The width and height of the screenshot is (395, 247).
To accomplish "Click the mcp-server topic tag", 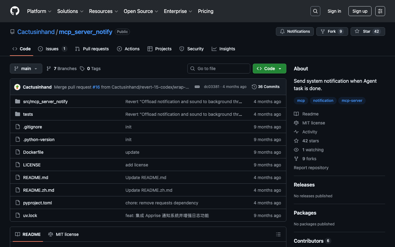I will pyautogui.click(x=352, y=101).
